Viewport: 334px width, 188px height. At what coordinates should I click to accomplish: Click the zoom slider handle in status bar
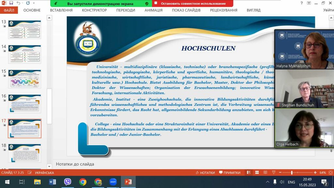pos(292,173)
